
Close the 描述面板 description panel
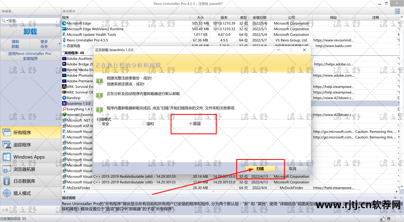click(401, 198)
